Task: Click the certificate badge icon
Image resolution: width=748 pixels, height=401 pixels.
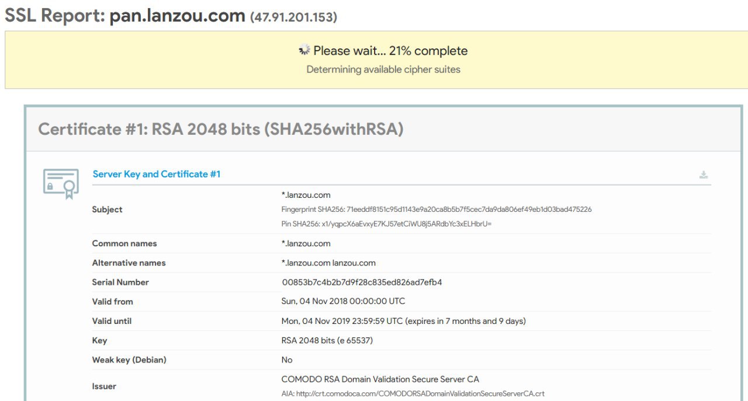Action: coord(61,184)
